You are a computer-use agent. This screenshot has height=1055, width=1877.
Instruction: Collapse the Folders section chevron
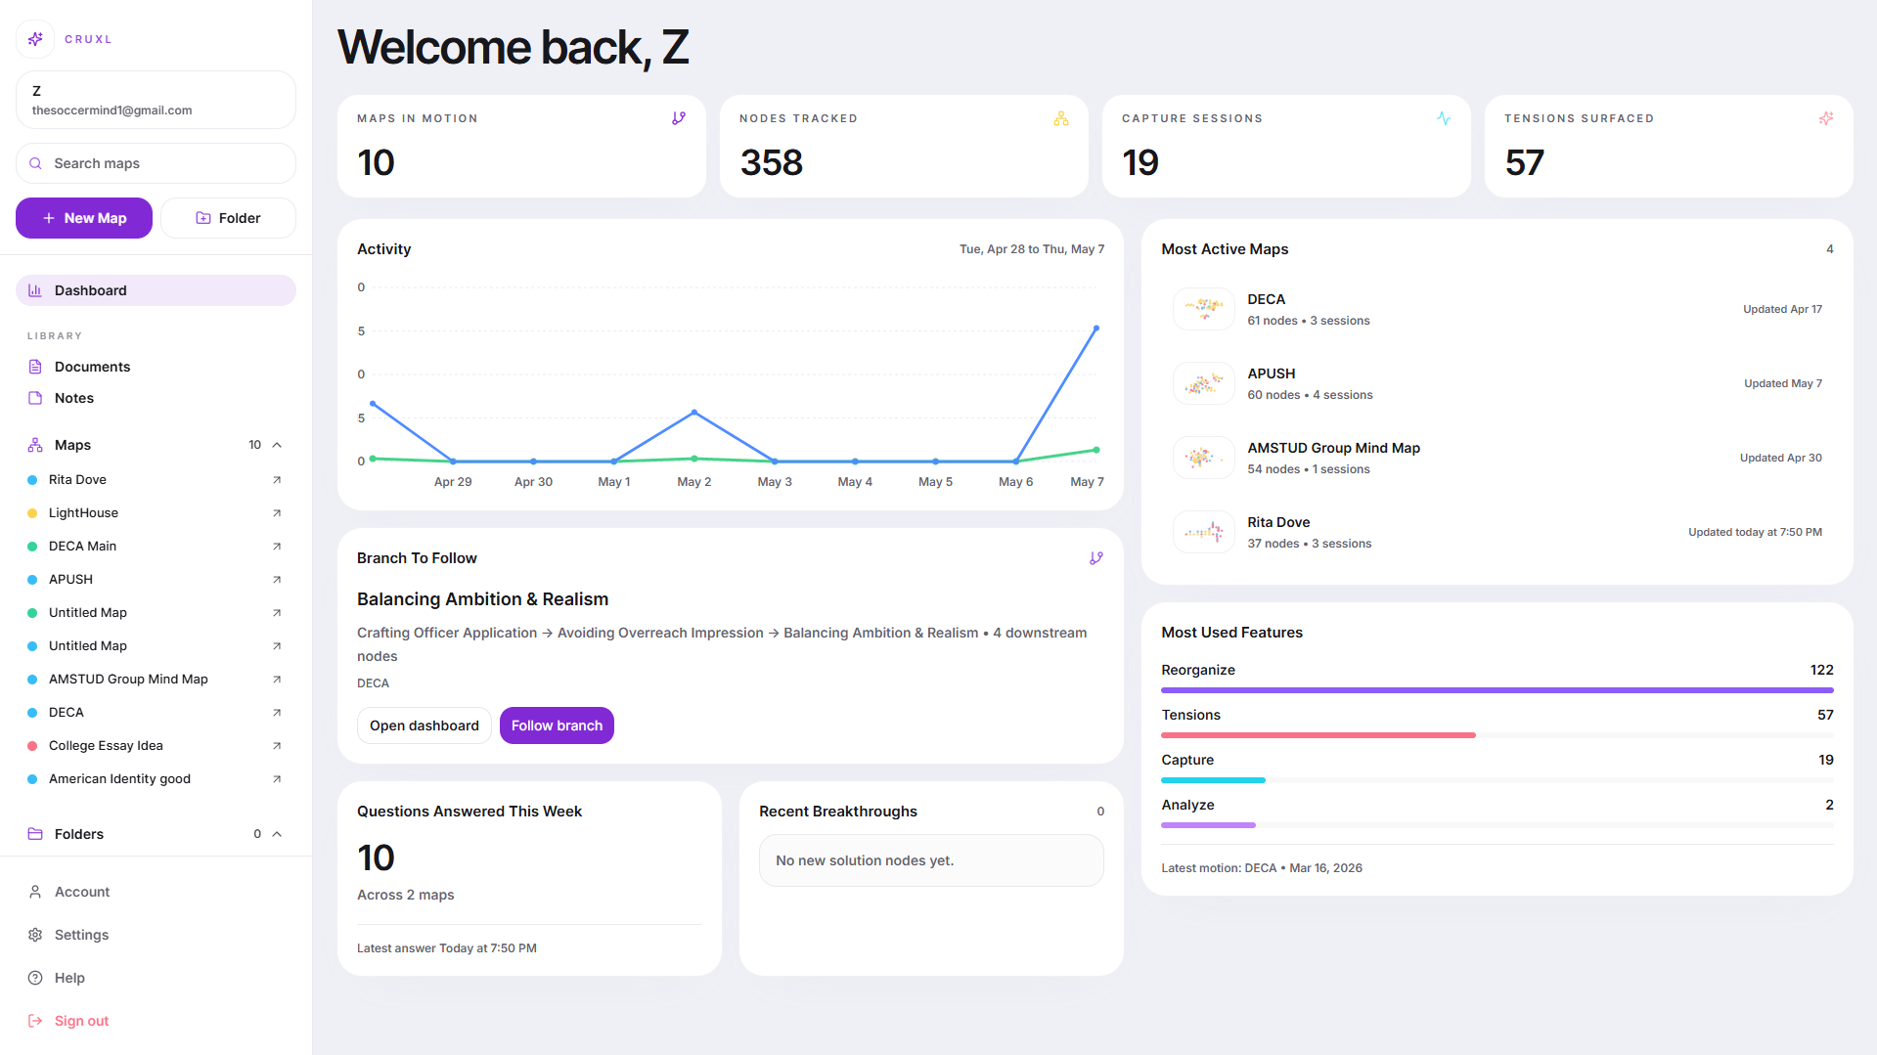point(277,834)
